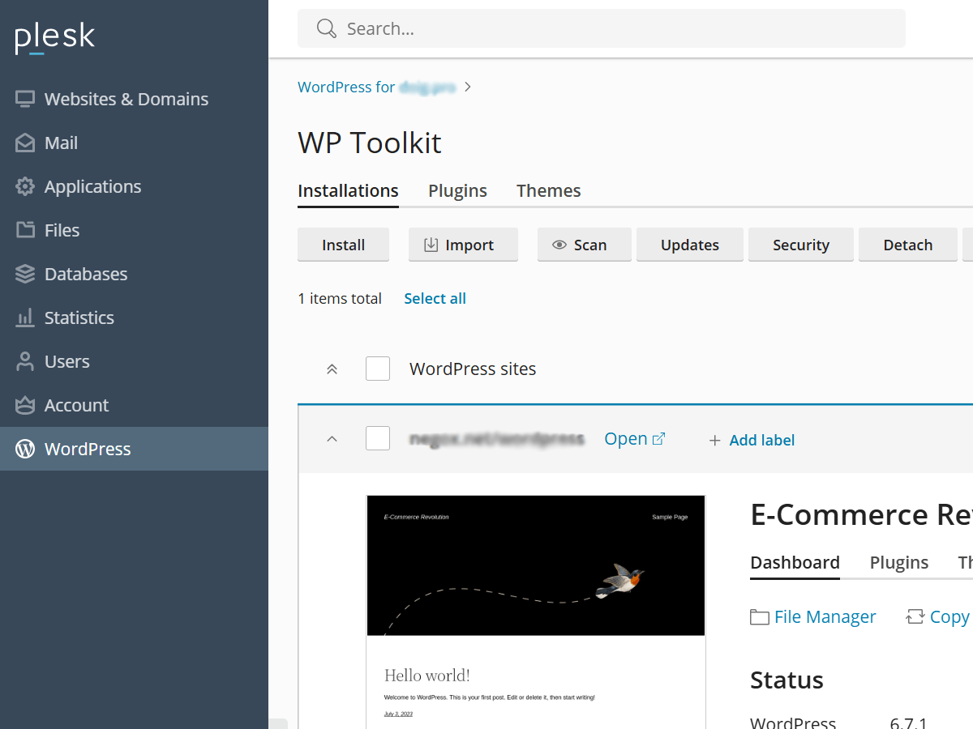
Task: Collapse the installation row with the chevron
Action: tap(331, 439)
